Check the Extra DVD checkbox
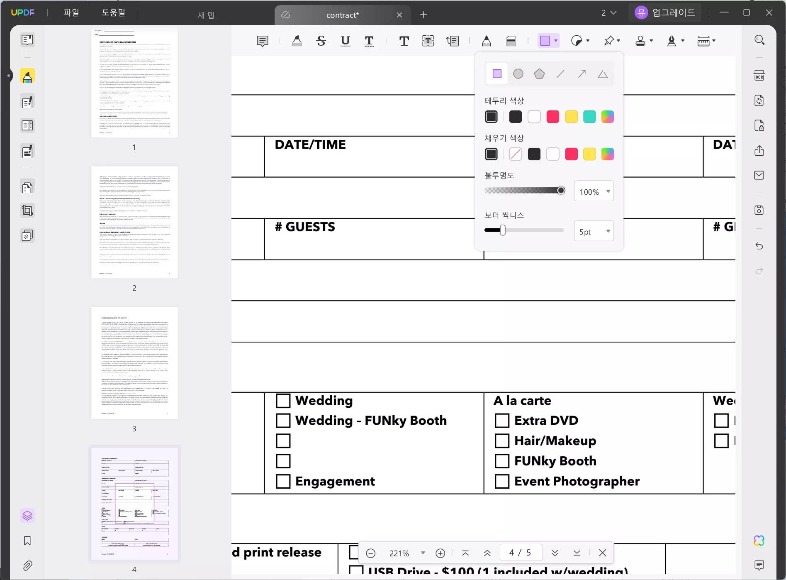 point(502,421)
